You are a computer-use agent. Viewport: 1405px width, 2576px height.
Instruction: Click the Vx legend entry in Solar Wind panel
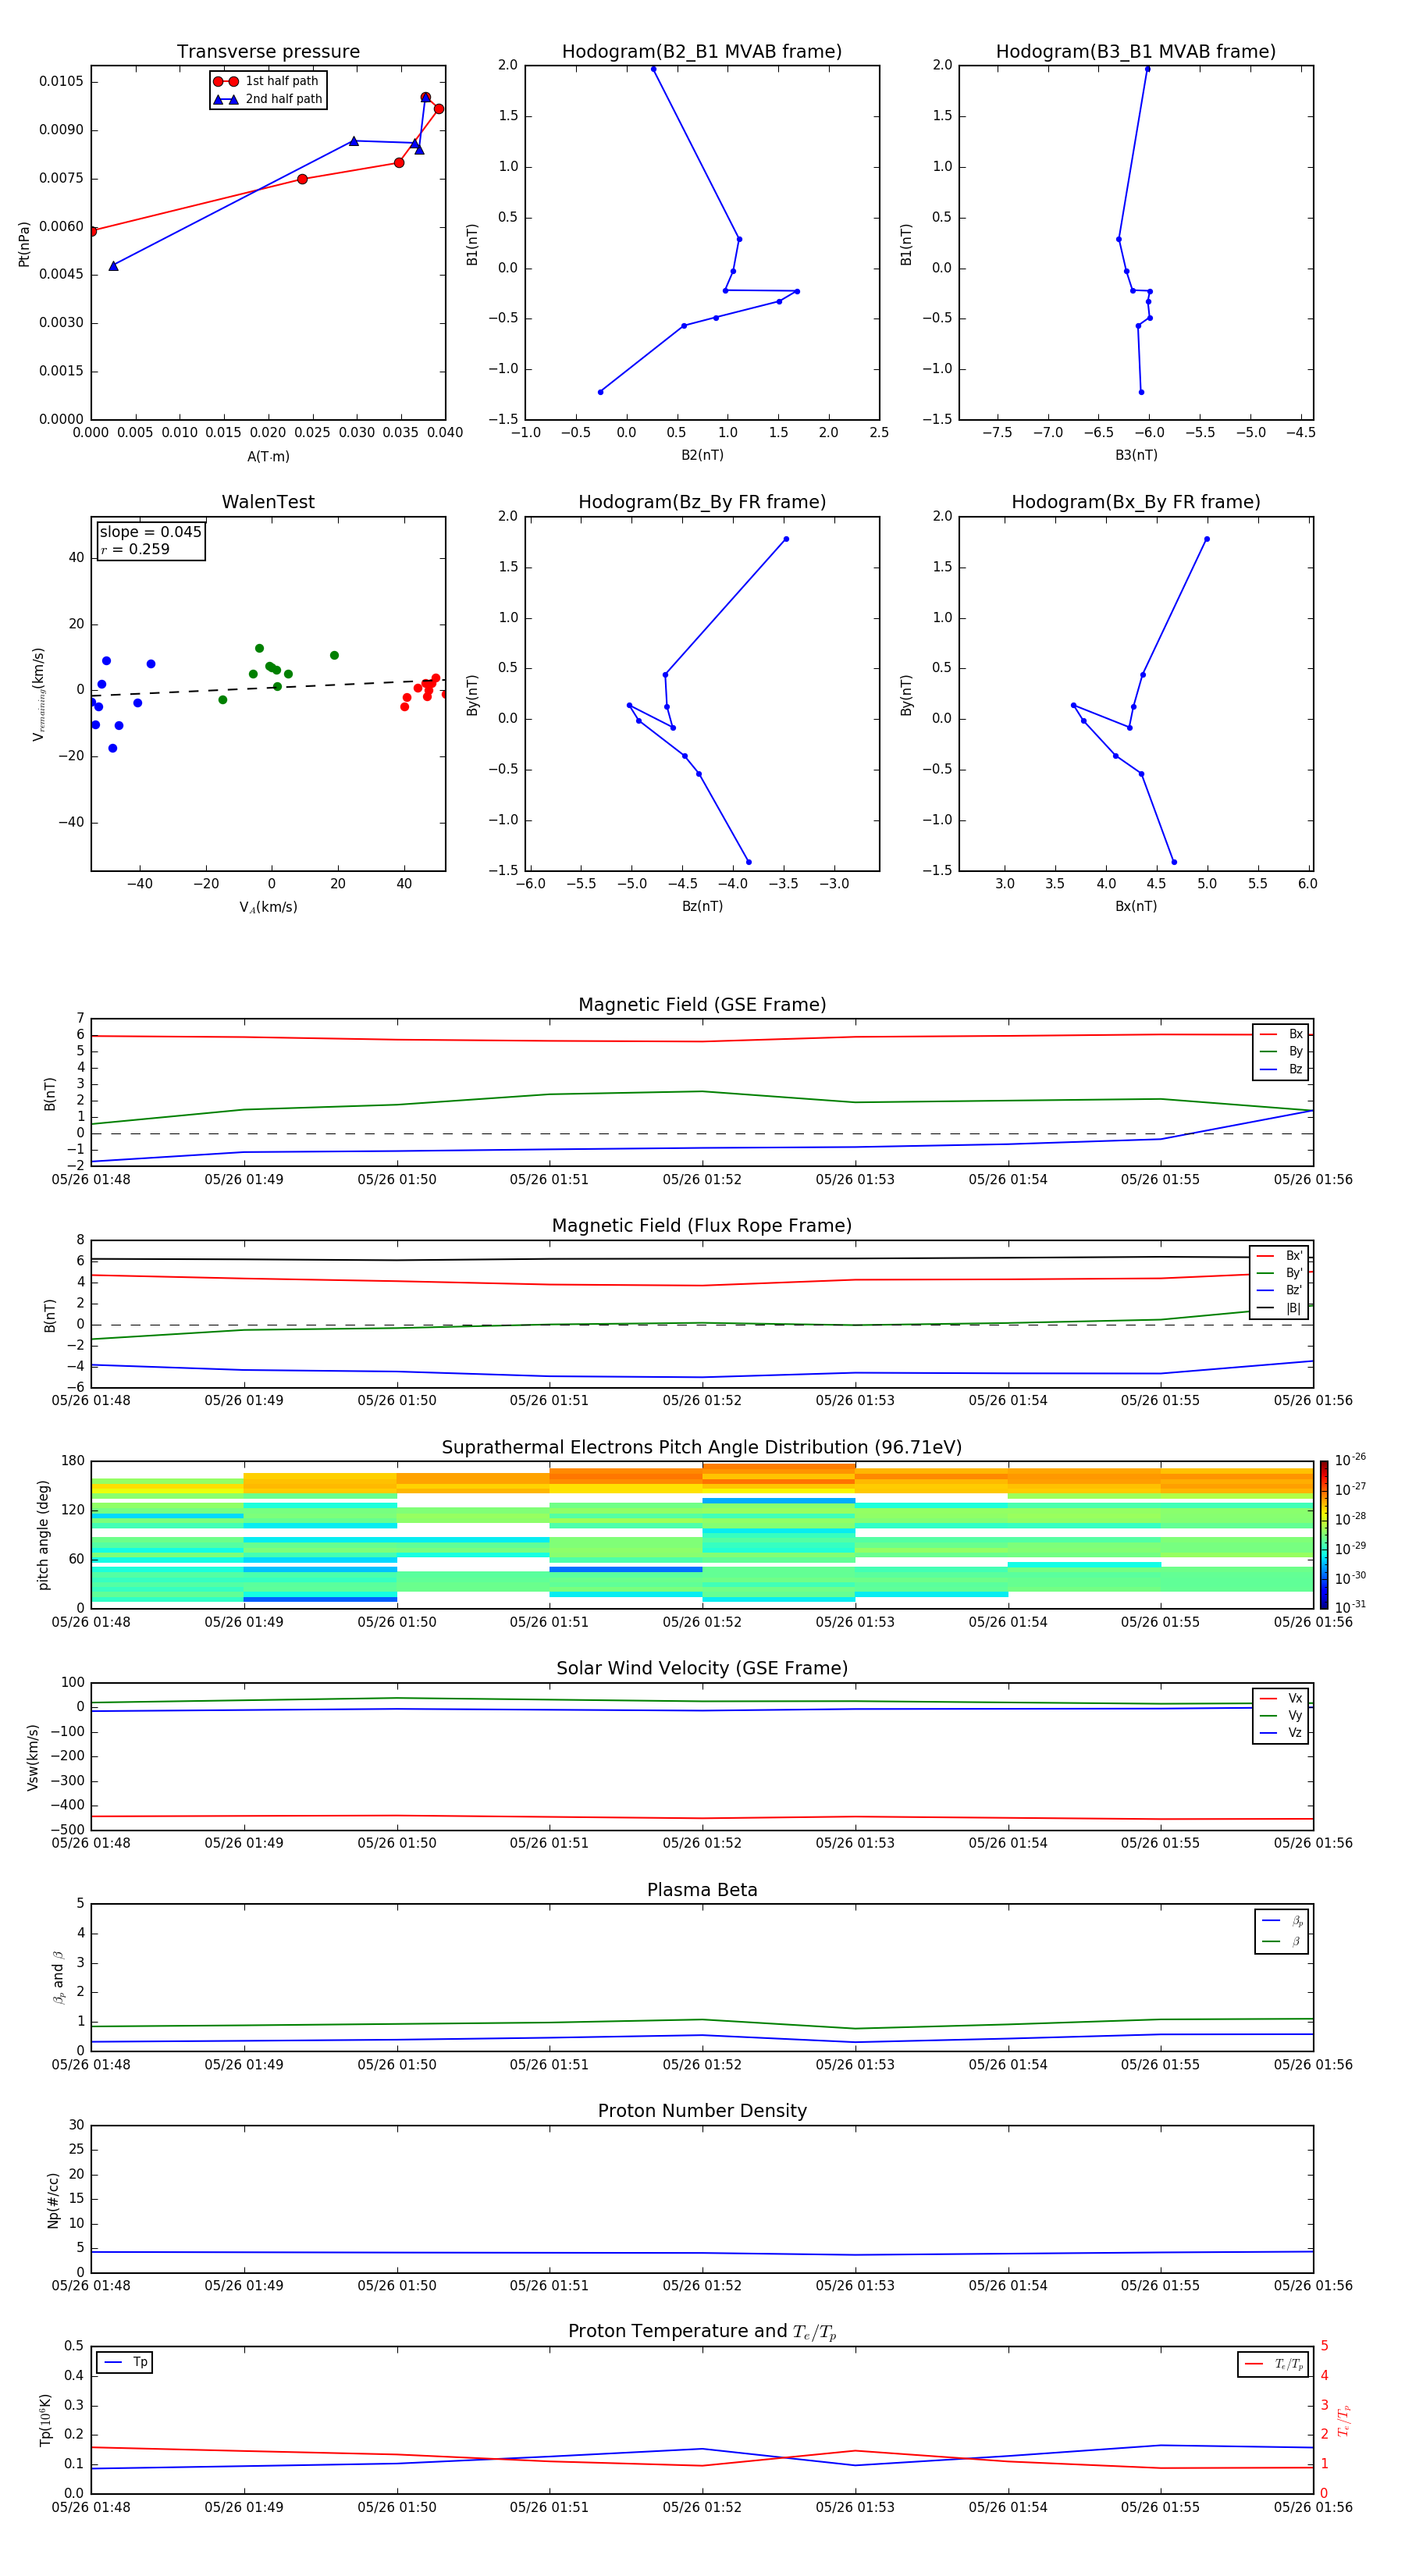click(1282, 1698)
